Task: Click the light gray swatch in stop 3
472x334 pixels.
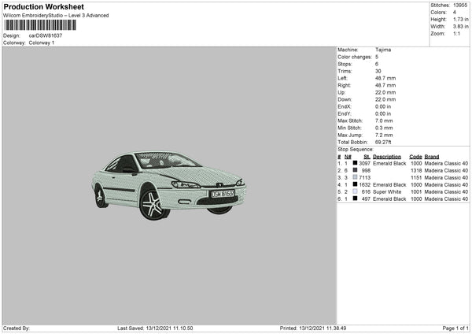Action: (x=356, y=177)
